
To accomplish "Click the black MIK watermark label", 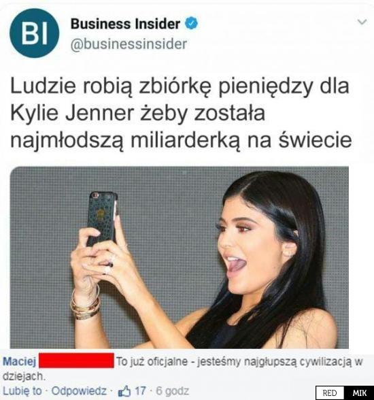I will tap(359, 393).
